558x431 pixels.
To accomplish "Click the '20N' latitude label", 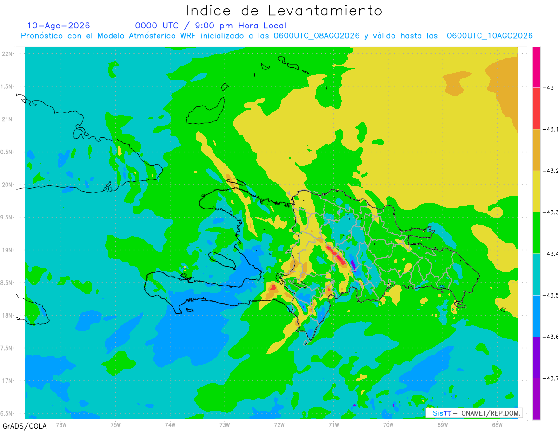I will pos(7,185).
